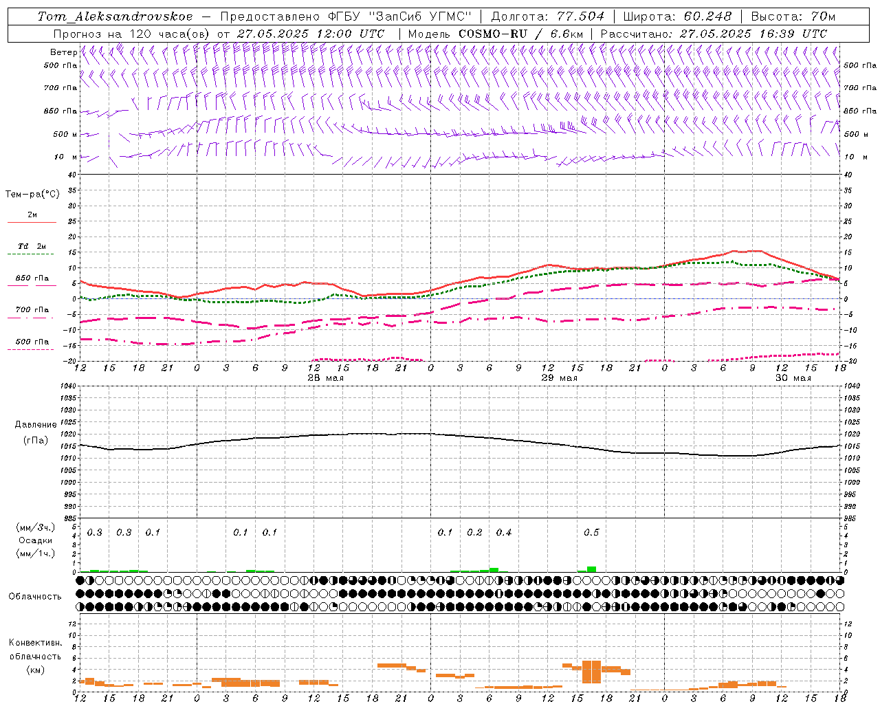The width and height of the screenshot is (880, 704).
Task: Click the tall green precipitation bar below 0.5
Action: click(x=591, y=569)
